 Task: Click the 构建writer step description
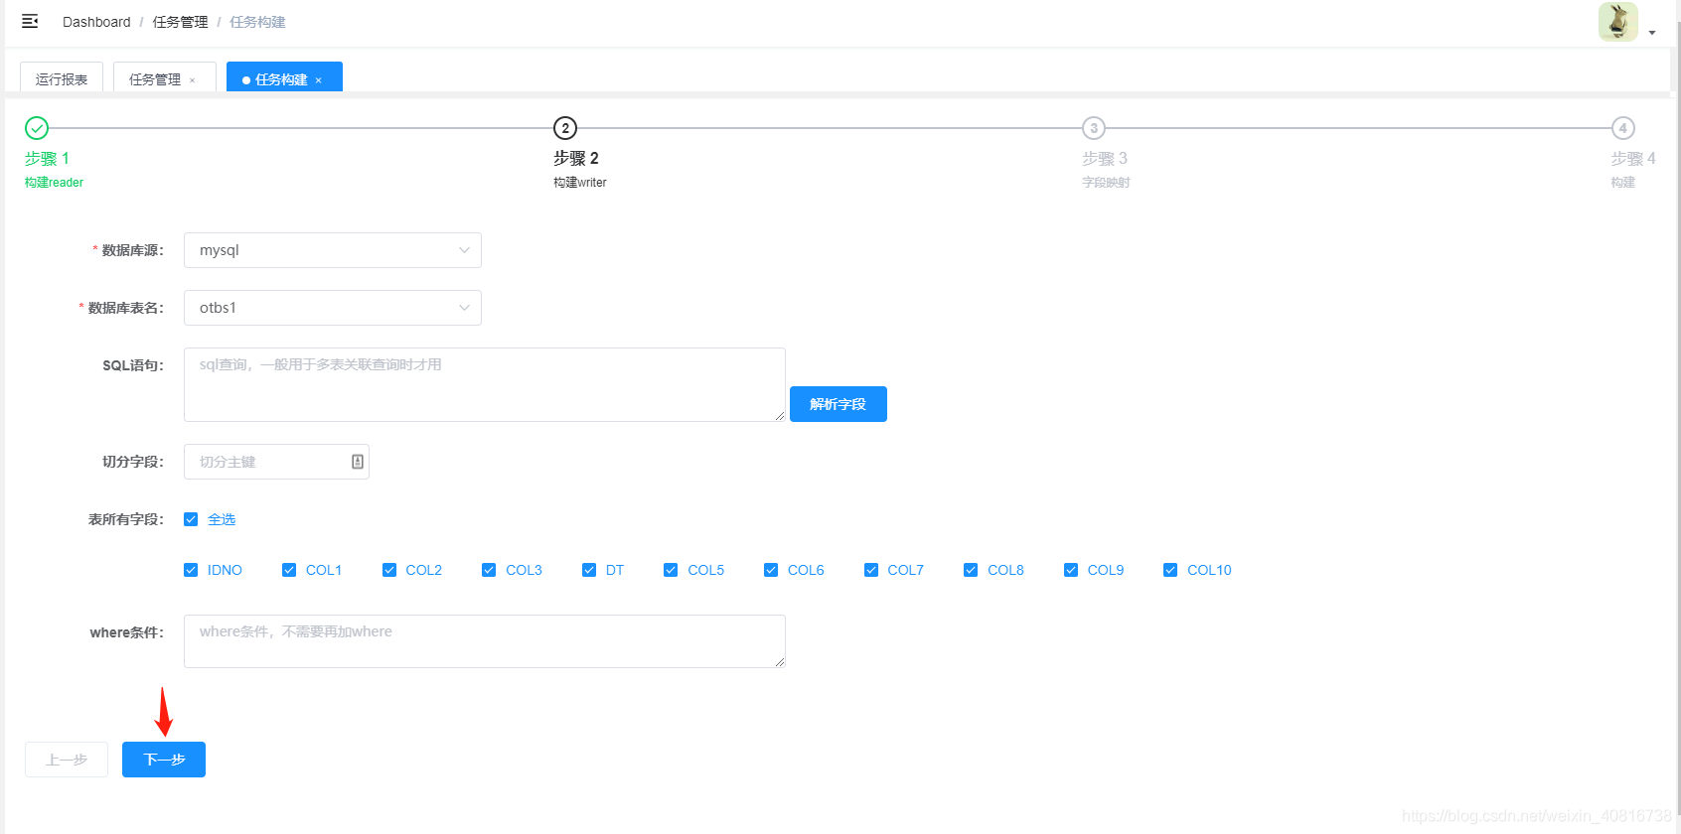coord(580,183)
